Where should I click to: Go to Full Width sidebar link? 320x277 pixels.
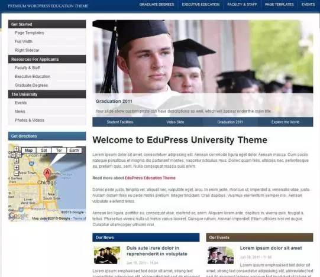pyautogui.click(x=24, y=41)
